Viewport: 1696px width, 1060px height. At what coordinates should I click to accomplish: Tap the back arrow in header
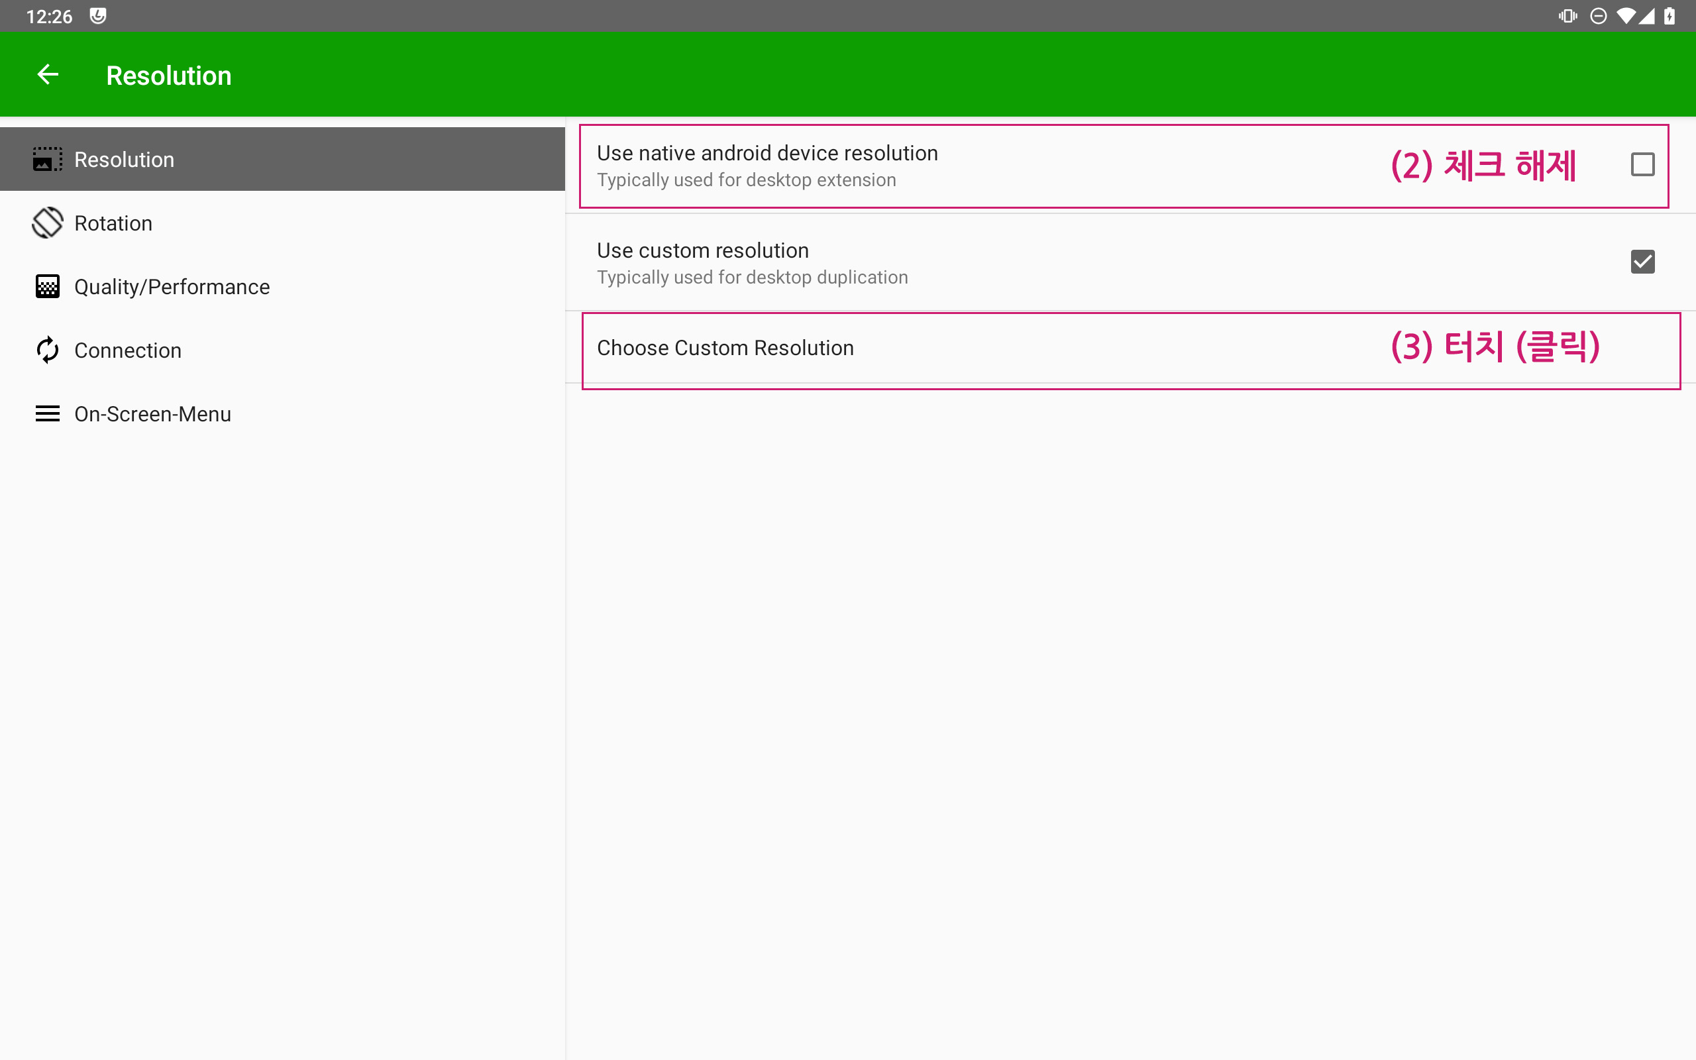(48, 74)
